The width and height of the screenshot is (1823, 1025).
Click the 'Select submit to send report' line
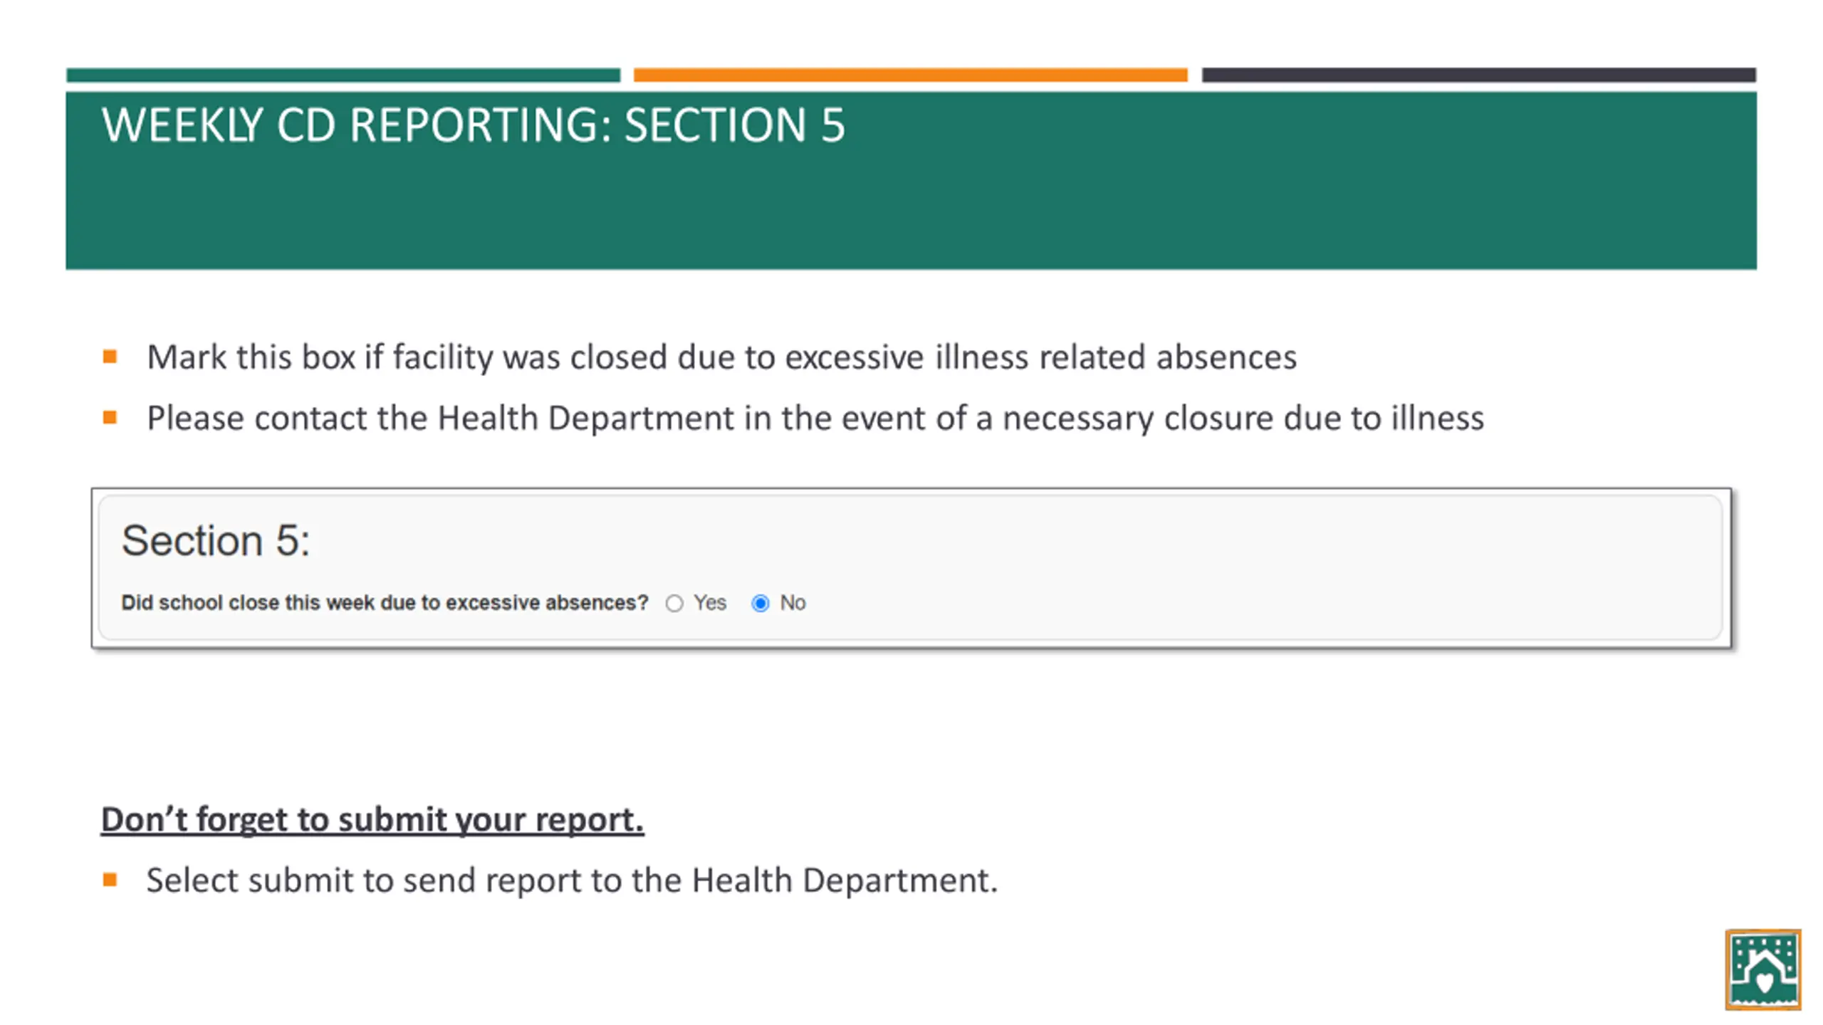pyautogui.click(x=572, y=881)
